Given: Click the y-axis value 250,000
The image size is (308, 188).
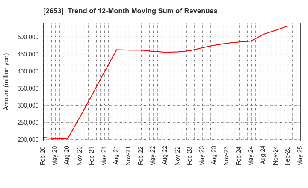Looking at the screenshot, I should click(x=28, y=123).
